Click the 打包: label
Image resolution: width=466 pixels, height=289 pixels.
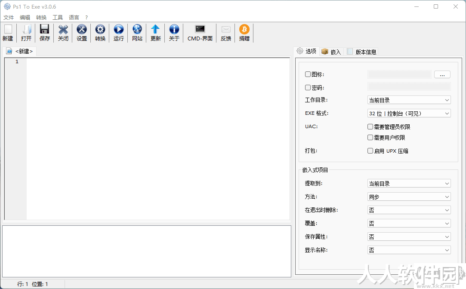(311, 151)
